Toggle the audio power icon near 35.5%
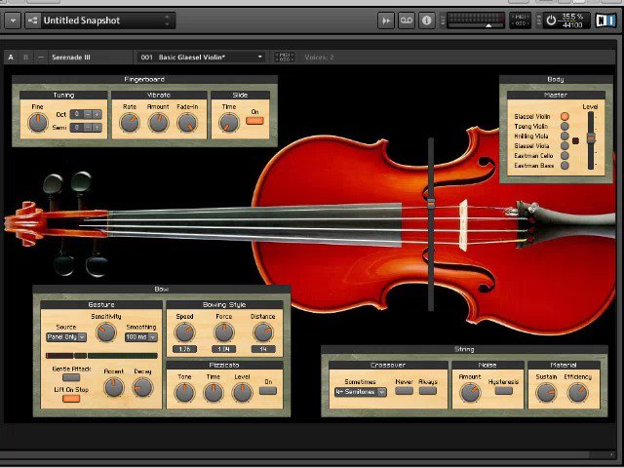624x468 pixels. point(551,20)
